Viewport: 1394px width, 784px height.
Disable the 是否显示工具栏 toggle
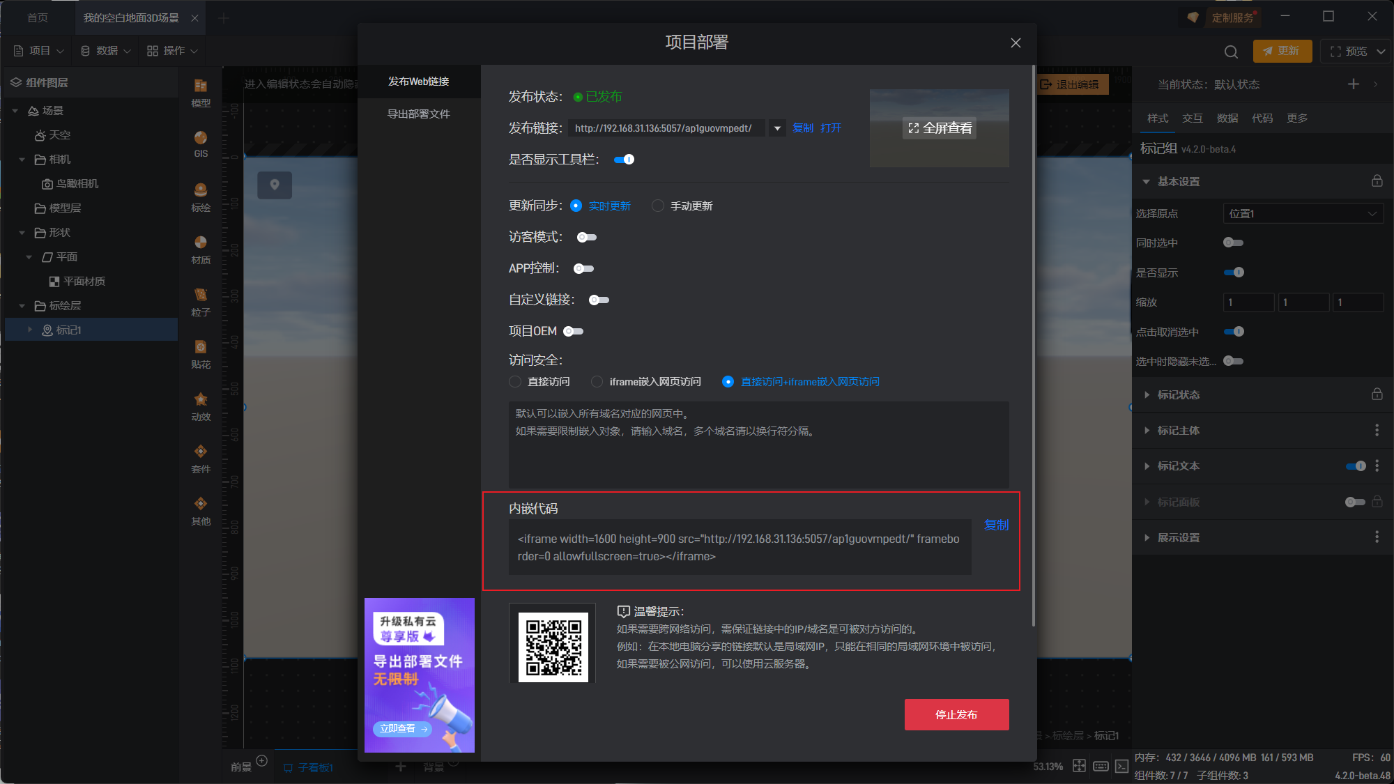(x=624, y=160)
